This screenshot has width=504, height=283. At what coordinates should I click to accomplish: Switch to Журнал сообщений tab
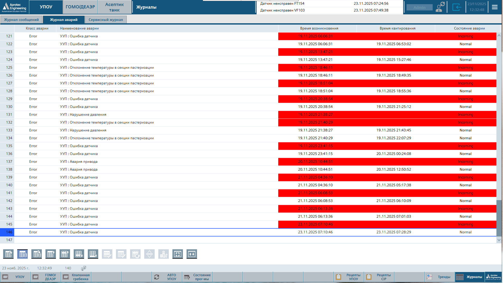[x=21, y=20]
